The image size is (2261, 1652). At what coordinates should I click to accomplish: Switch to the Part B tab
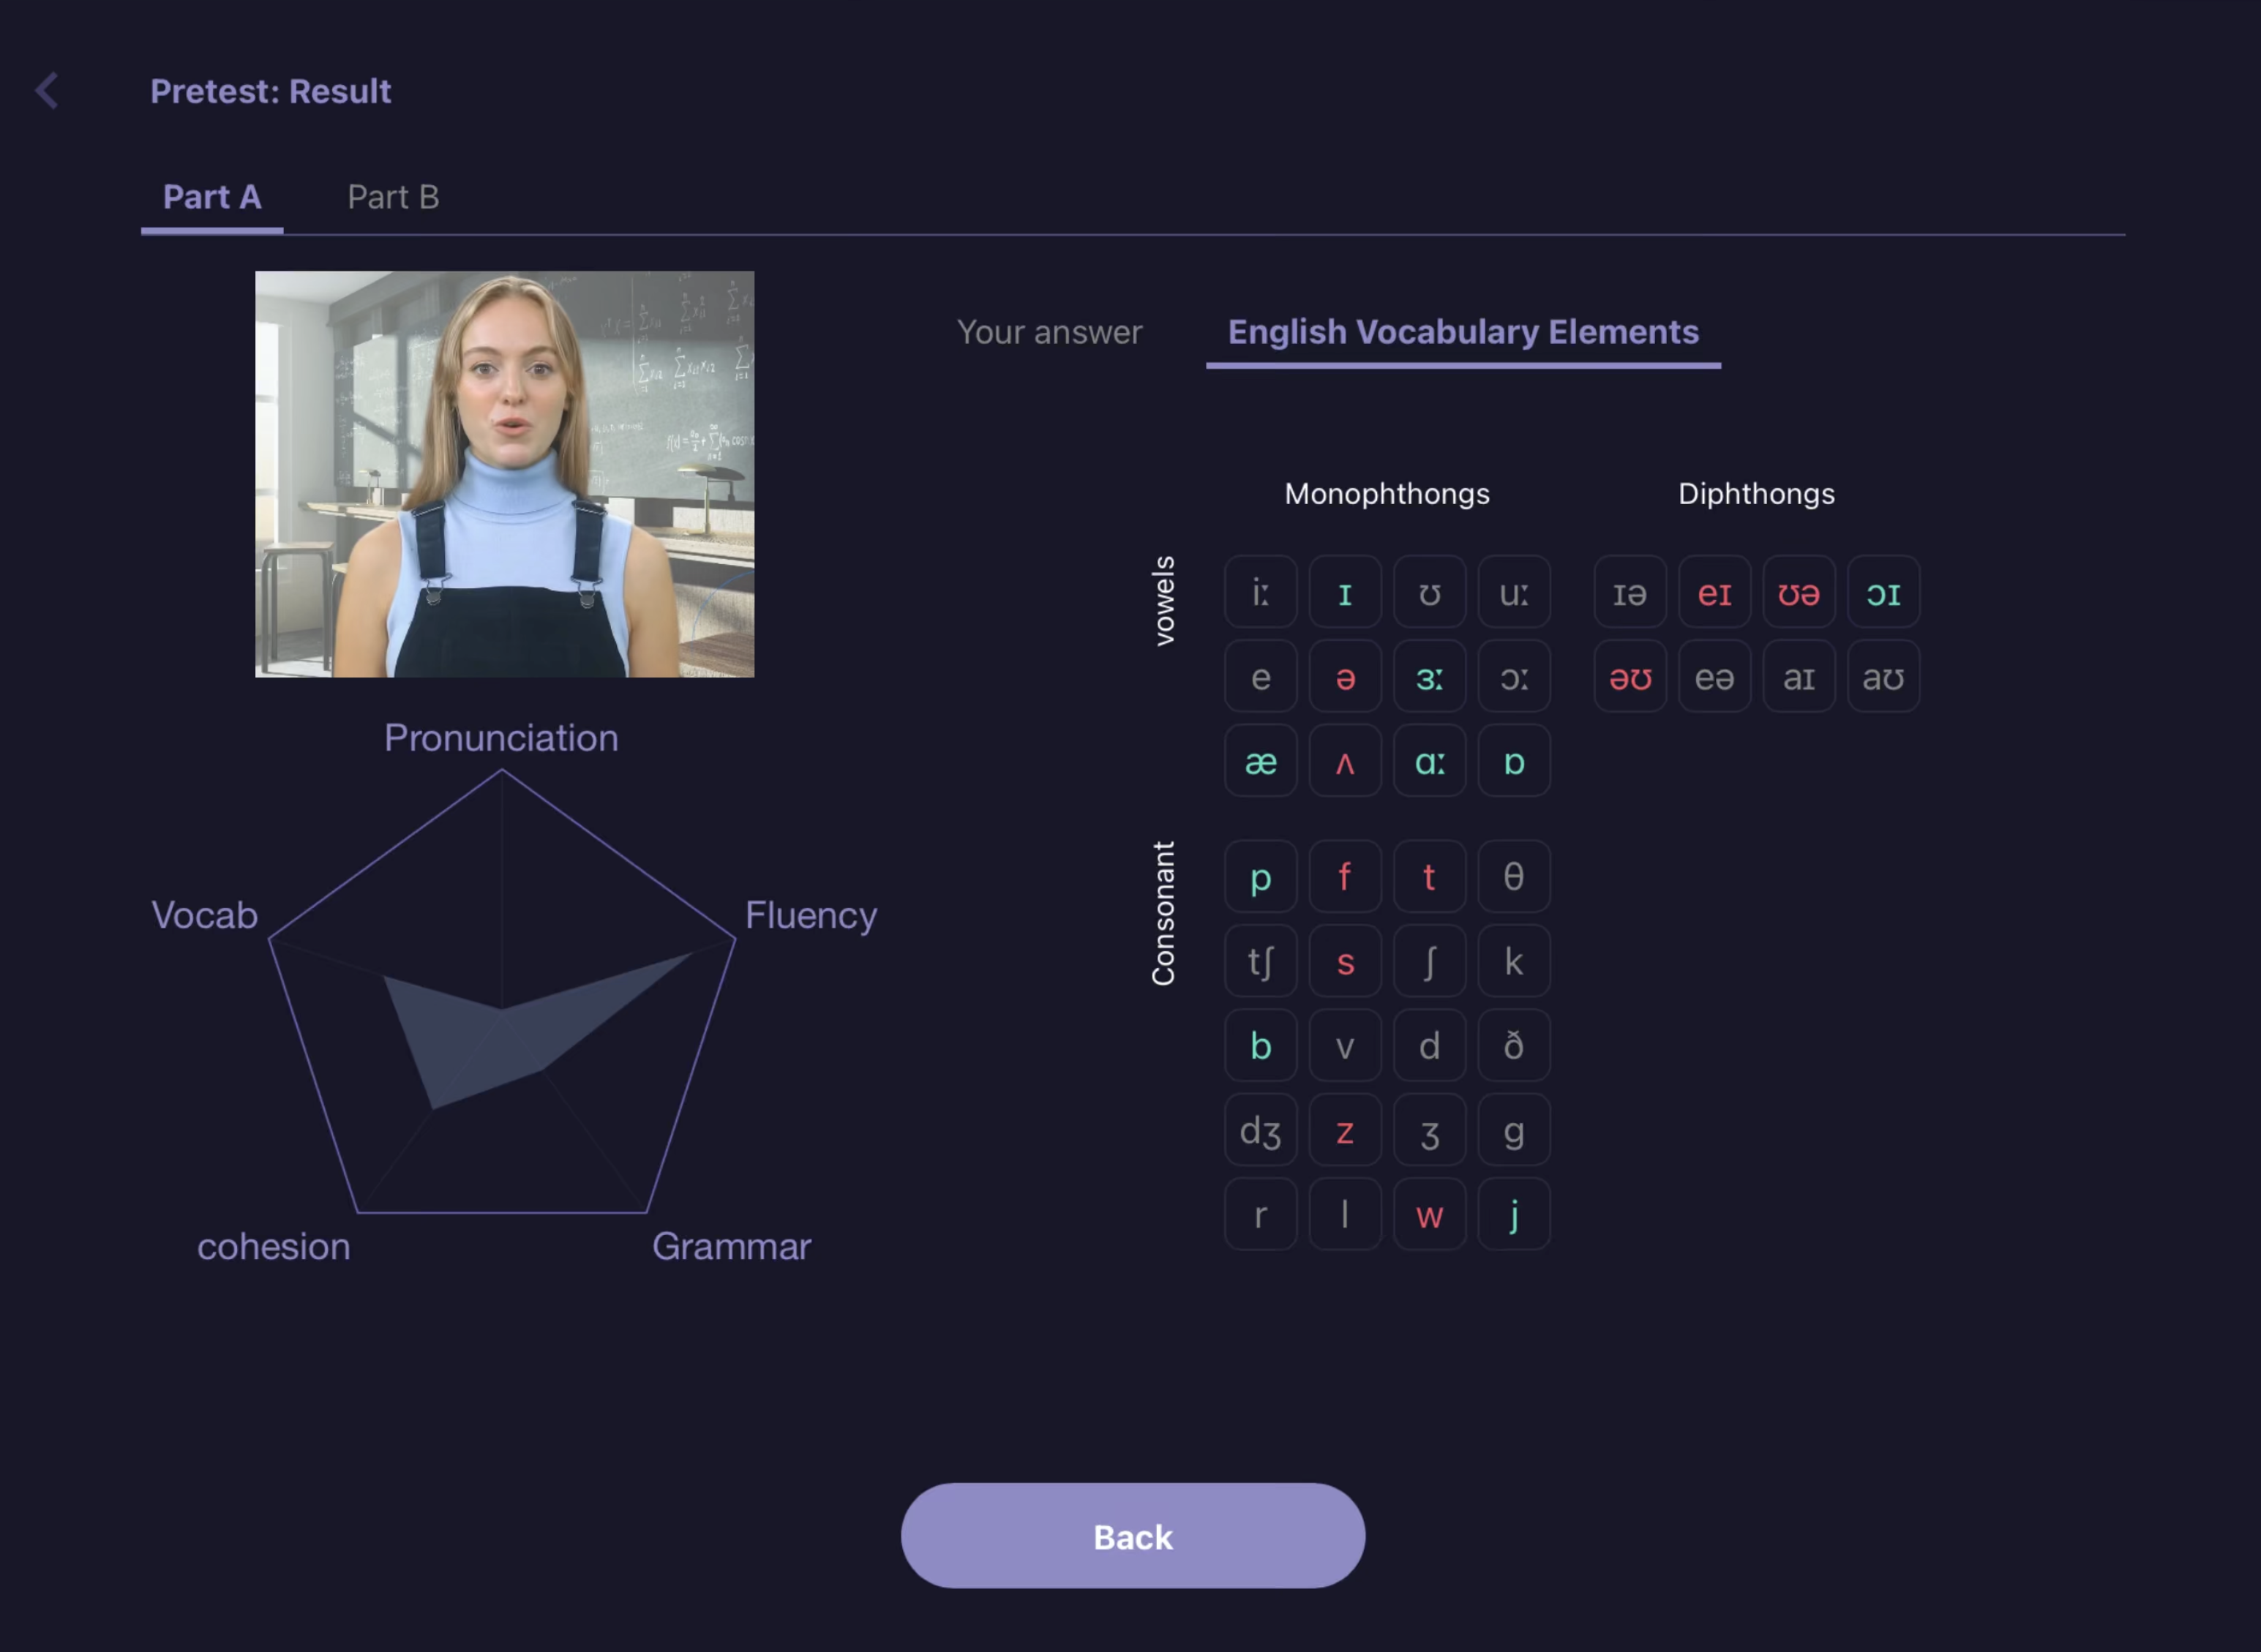click(393, 197)
